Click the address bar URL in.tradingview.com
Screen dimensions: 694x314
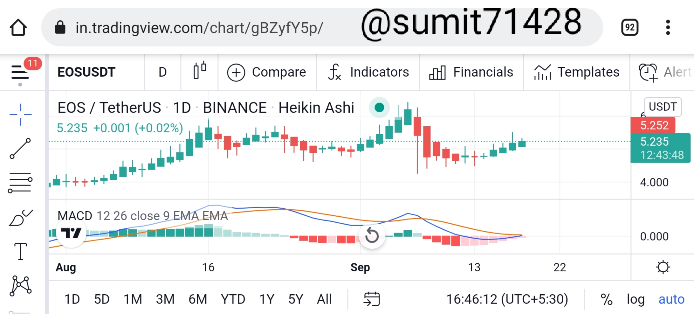(199, 28)
